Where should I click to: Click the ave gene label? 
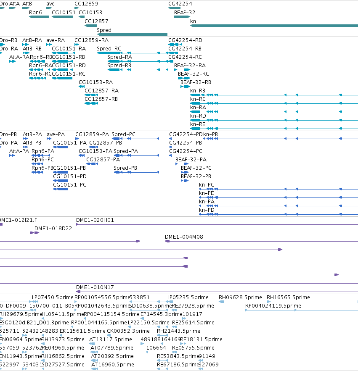(50, 4)
